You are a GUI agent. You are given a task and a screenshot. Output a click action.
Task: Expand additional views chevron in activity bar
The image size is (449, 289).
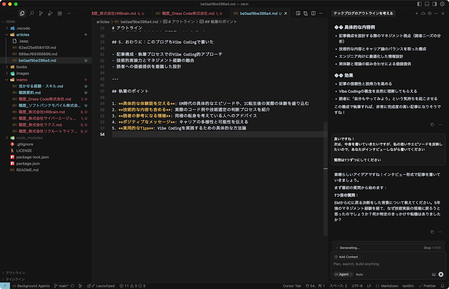pos(69,13)
